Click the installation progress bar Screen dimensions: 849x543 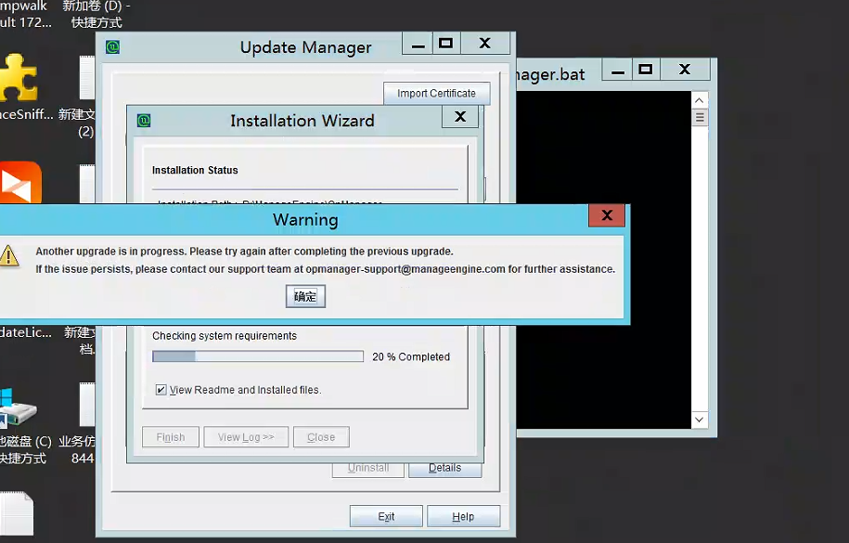pos(258,356)
